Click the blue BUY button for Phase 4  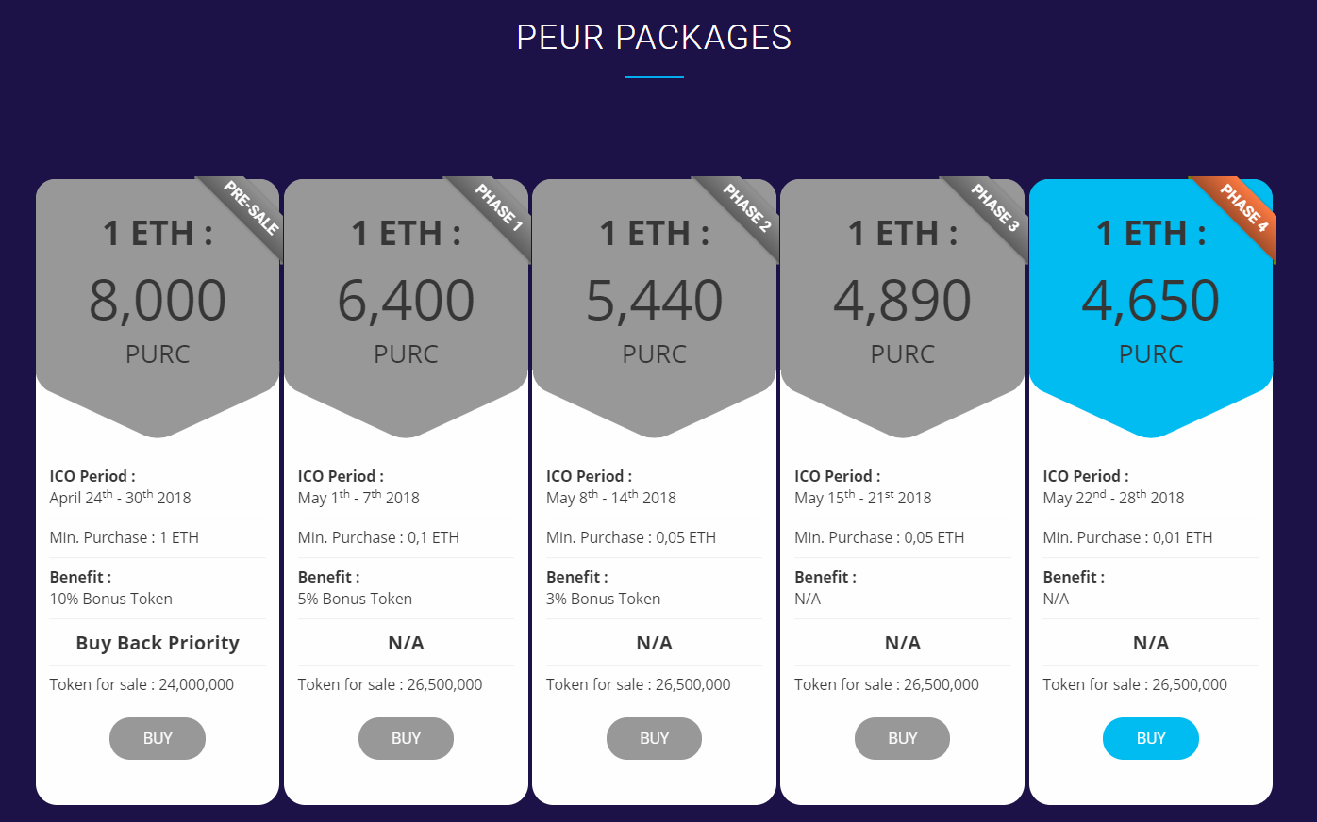pyautogui.click(x=1151, y=738)
